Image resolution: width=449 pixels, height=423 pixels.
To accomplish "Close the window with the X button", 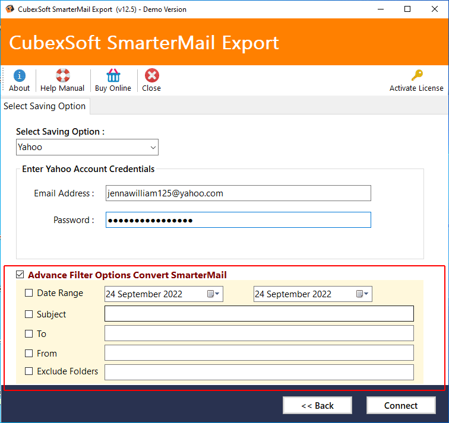I will 434,9.
